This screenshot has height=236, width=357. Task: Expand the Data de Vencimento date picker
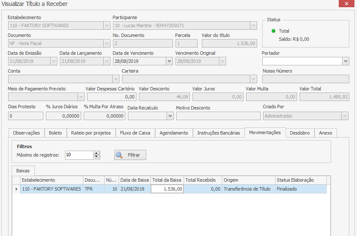170,61
